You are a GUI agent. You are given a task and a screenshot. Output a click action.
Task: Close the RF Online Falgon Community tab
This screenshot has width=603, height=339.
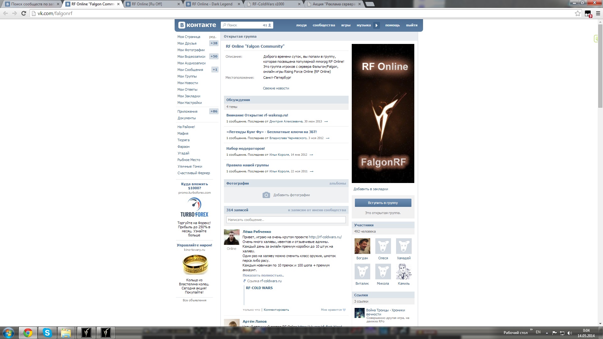point(118,4)
